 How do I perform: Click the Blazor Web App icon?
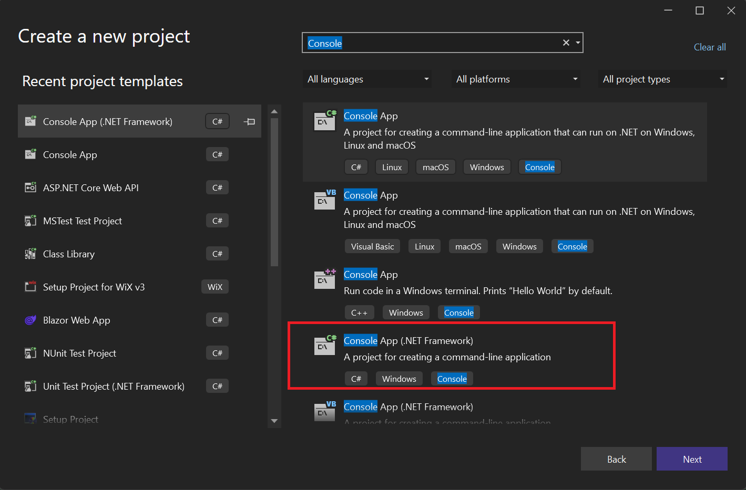pyautogui.click(x=30, y=320)
